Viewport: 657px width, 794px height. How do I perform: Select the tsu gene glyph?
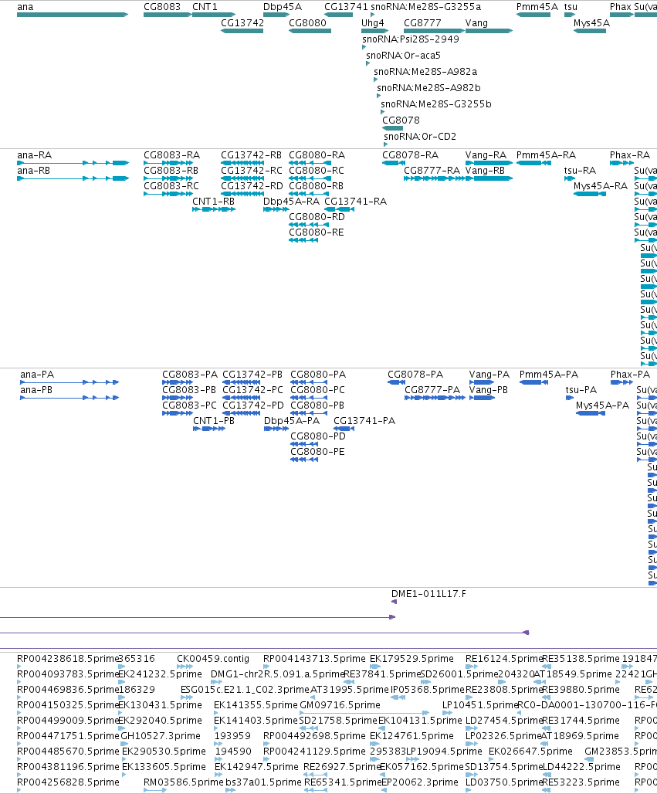coord(570,15)
